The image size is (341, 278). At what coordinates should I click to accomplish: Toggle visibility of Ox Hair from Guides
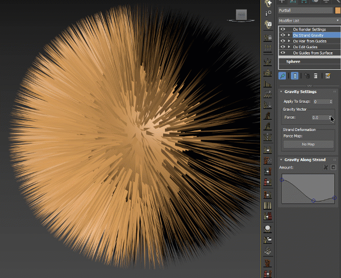pyautogui.click(x=283, y=41)
